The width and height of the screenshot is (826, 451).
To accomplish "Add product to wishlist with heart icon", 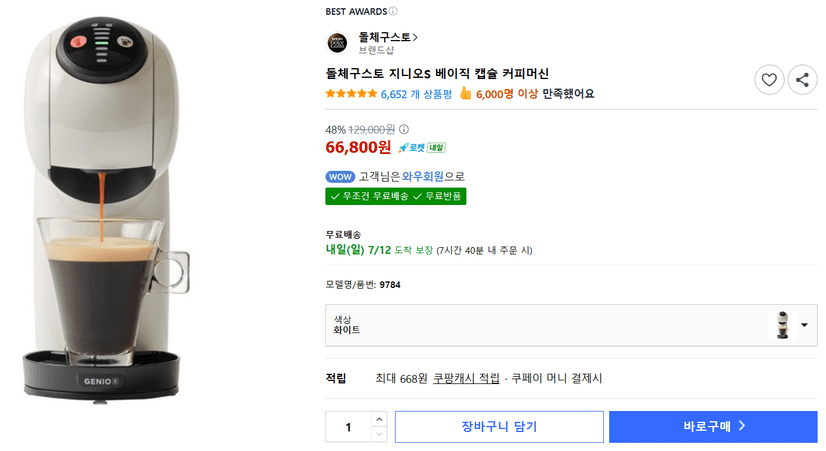I will [769, 80].
